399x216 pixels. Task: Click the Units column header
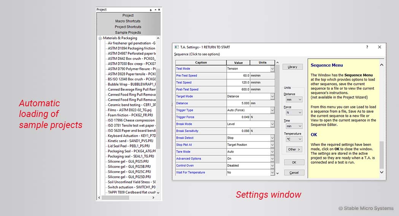point(262,62)
